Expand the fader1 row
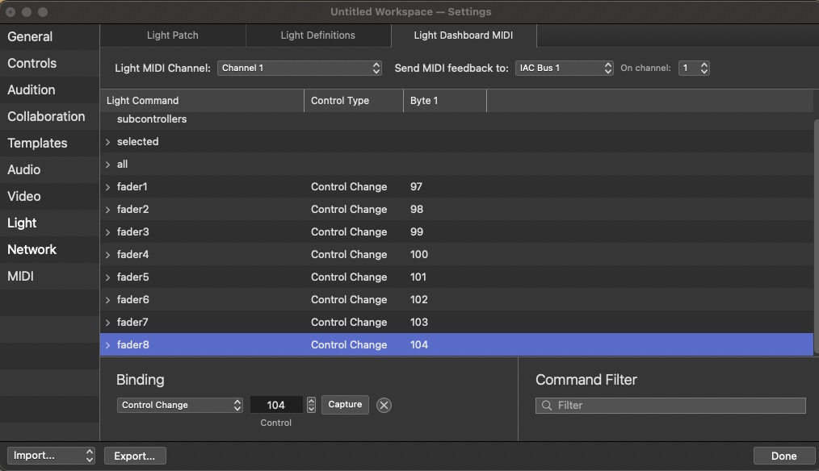 108,187
